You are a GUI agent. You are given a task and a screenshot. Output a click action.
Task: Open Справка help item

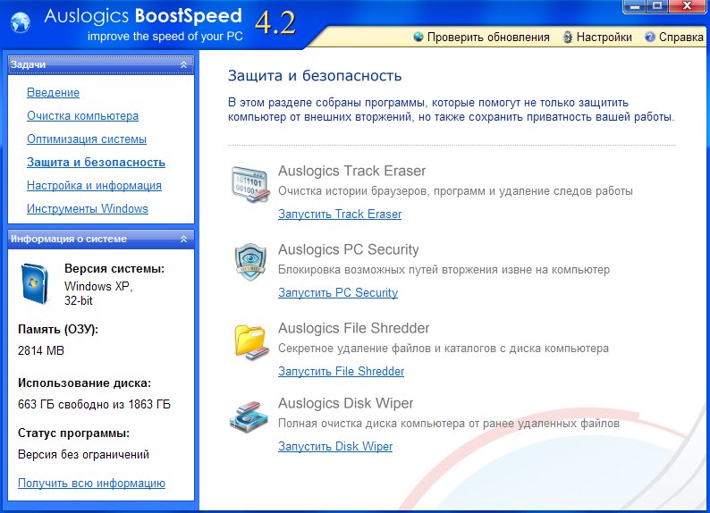pyautogui.click(x=681, y=38)
